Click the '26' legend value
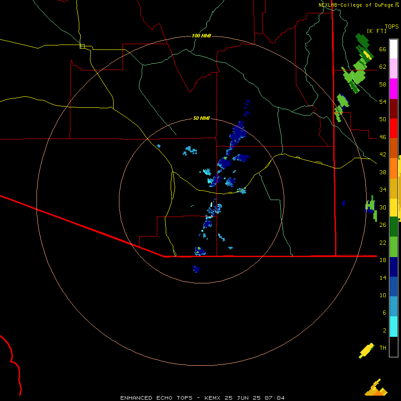 (x=383, y=225)
